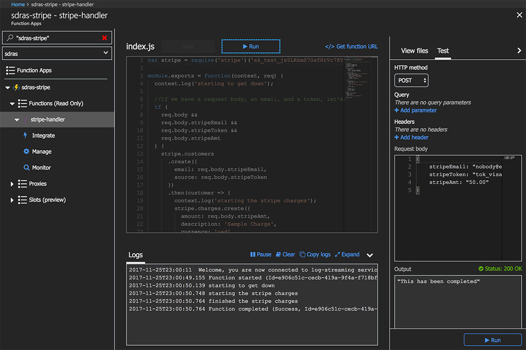
Task: Click the Function Apps heading
Action: click(x=34, y=70)
